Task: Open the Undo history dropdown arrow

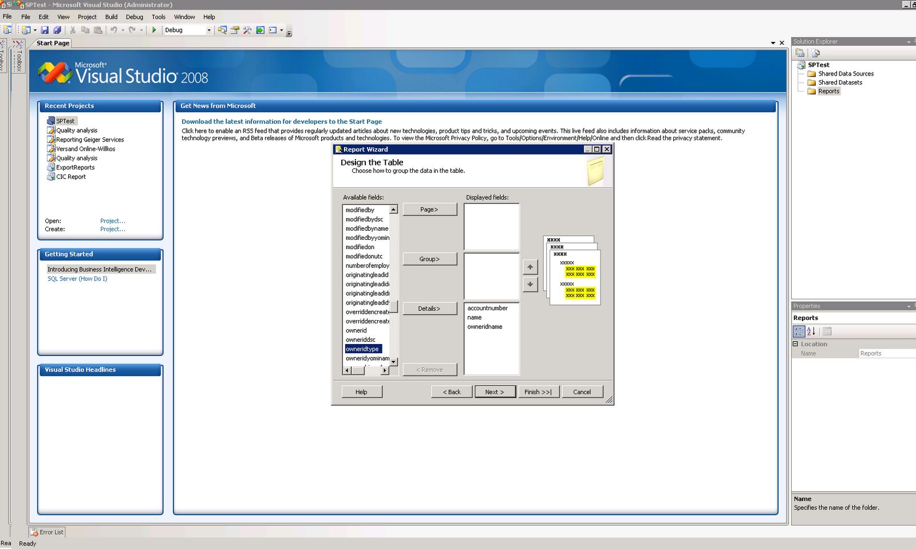Action: tap(123, 30)
